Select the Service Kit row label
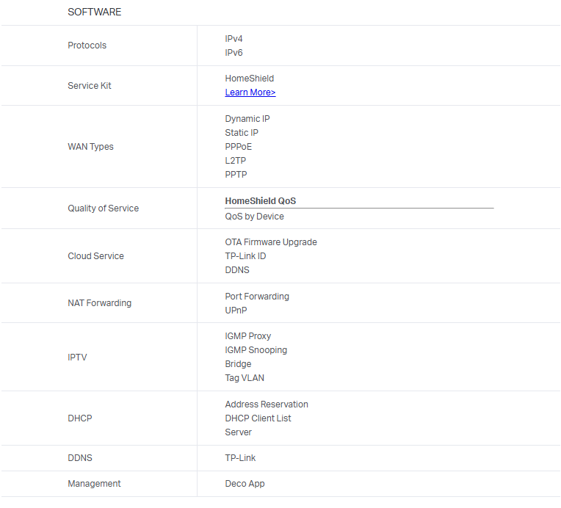This screenshot has height=508, width=561. tap(90, 86)
